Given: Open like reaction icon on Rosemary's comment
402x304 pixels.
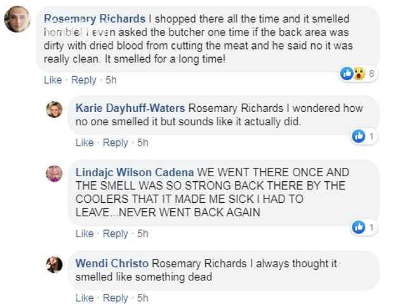Looking at the screenshot, I should pos(347,74).
